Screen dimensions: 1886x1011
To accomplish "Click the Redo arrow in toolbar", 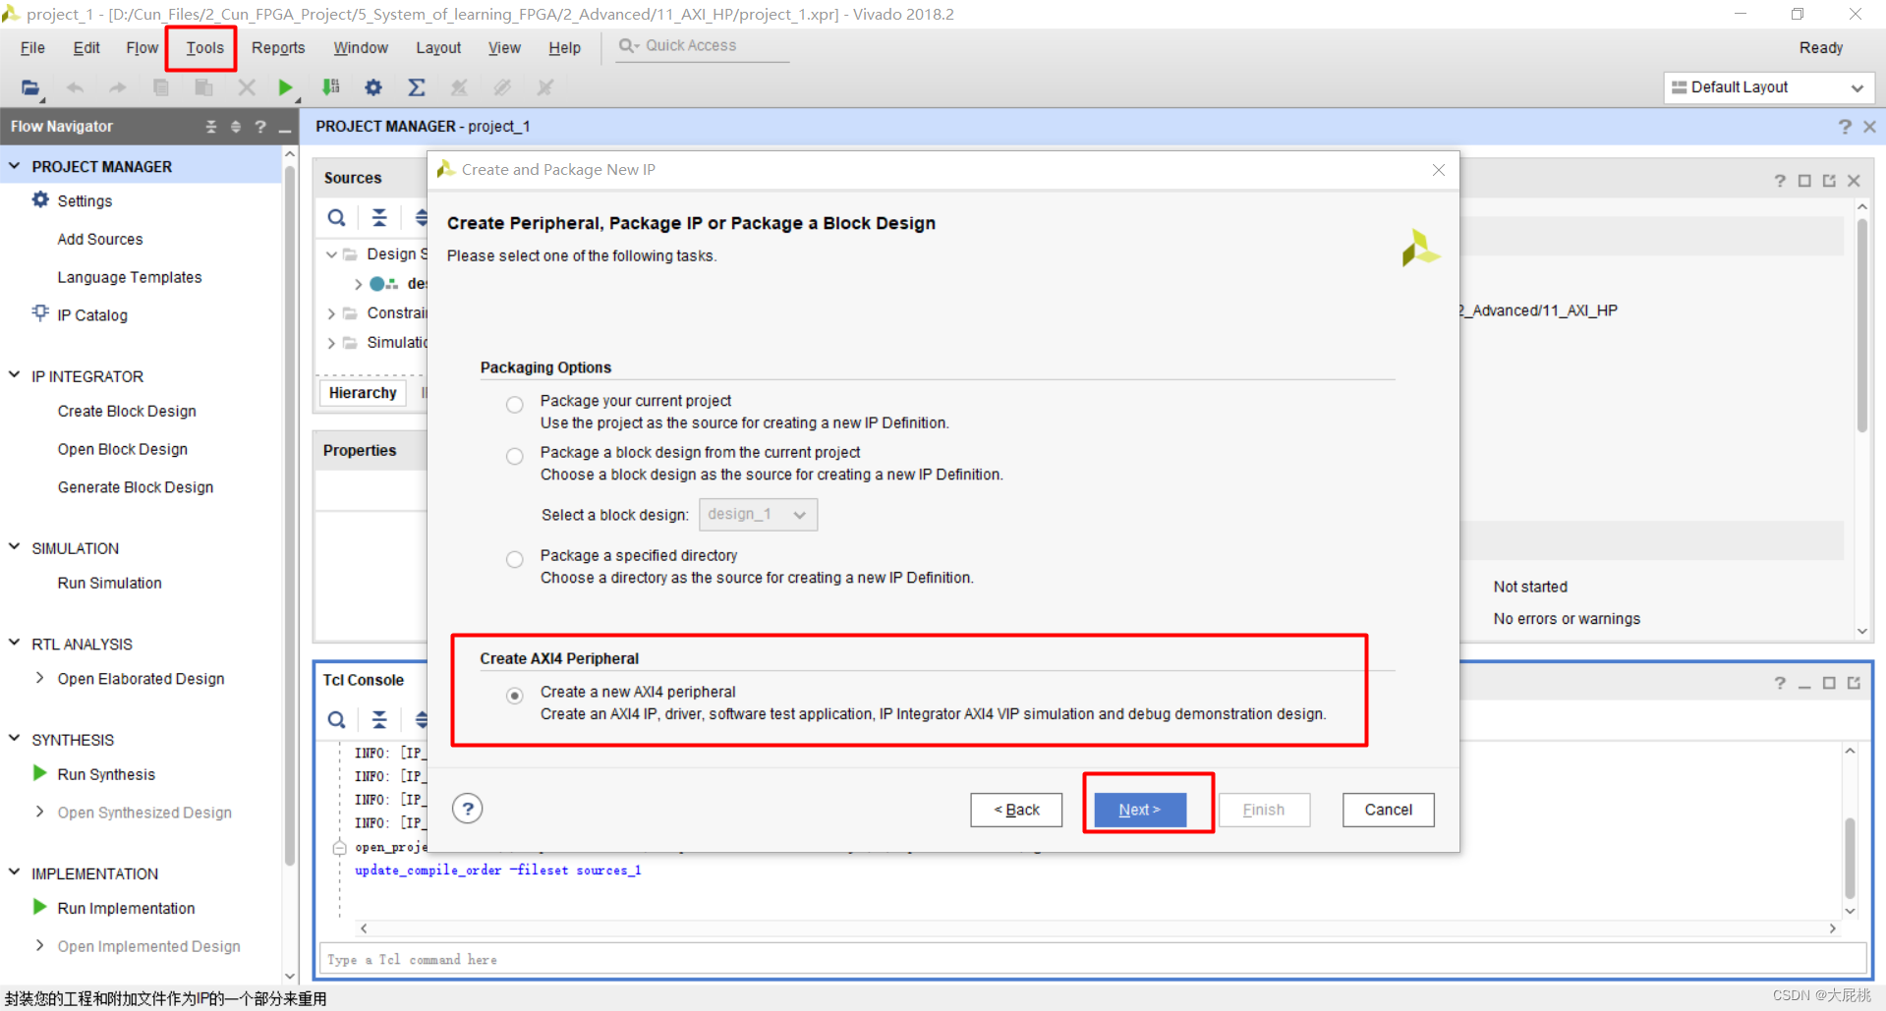I will click(x=118, y=87).
